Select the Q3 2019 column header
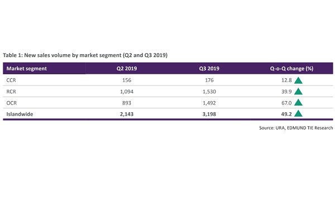Screen dimensions: 335x201 [209, 69]
